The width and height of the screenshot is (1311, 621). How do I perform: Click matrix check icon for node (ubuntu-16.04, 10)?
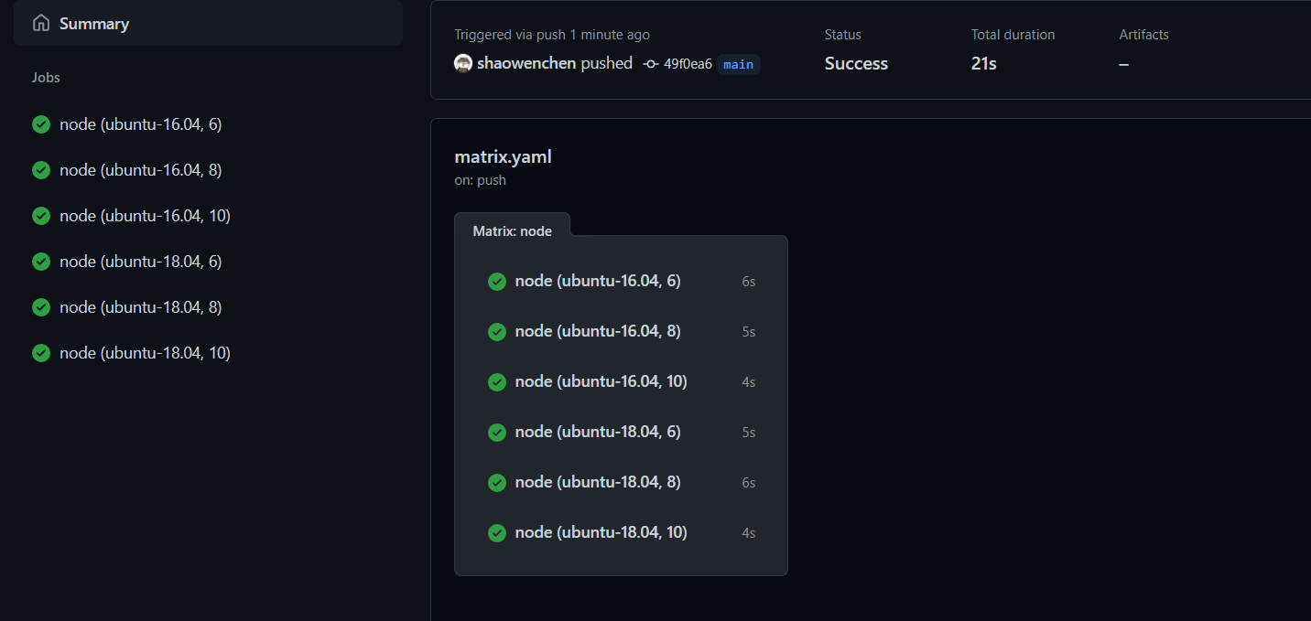pyautogui.click(x=497, y=381)
